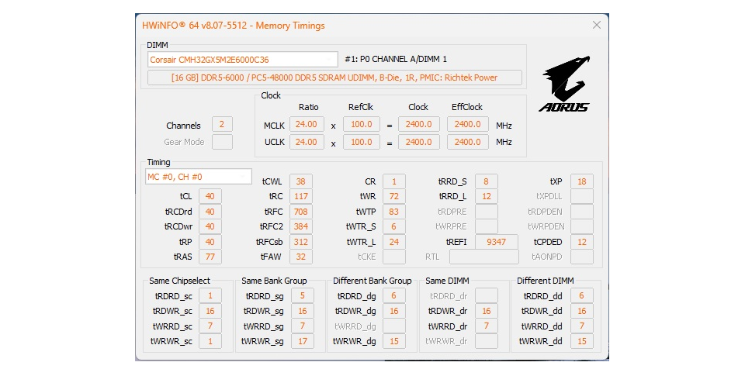Select the tRAS timing value
Image resolution: width=745 pixels, height=376 pixels.
click(210, 257)
